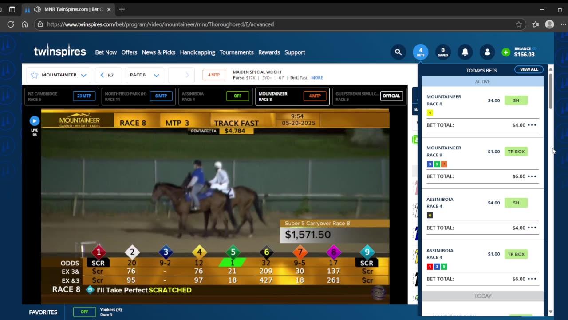Open the Race 8 selector dropdown
Image resolution: width=568 pixels, height=320 pixels.
145,75
